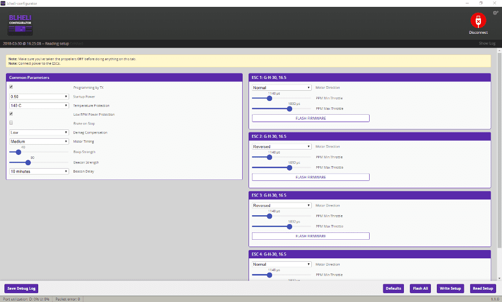This screenshot has height=302, width=502.
Task: Click the ESC 2: G-H-30, 16.5 header
Action: click(370, 136)
